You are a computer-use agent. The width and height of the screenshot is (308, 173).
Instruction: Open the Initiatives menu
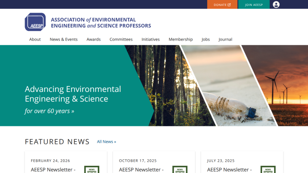pyautogui.click(x=151, y=39)
